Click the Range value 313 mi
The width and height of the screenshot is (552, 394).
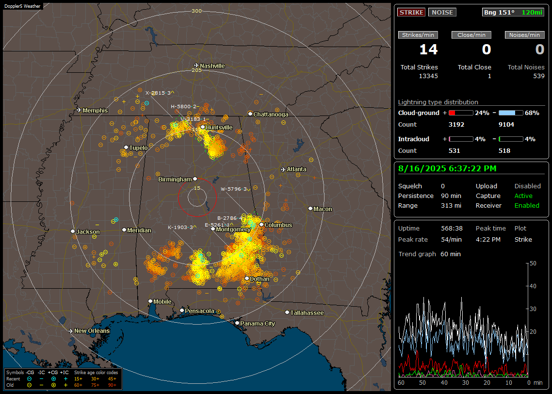[x=451, y=206]
